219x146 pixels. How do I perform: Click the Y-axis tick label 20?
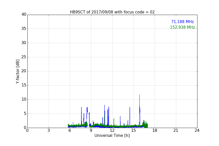click(24, 71)
